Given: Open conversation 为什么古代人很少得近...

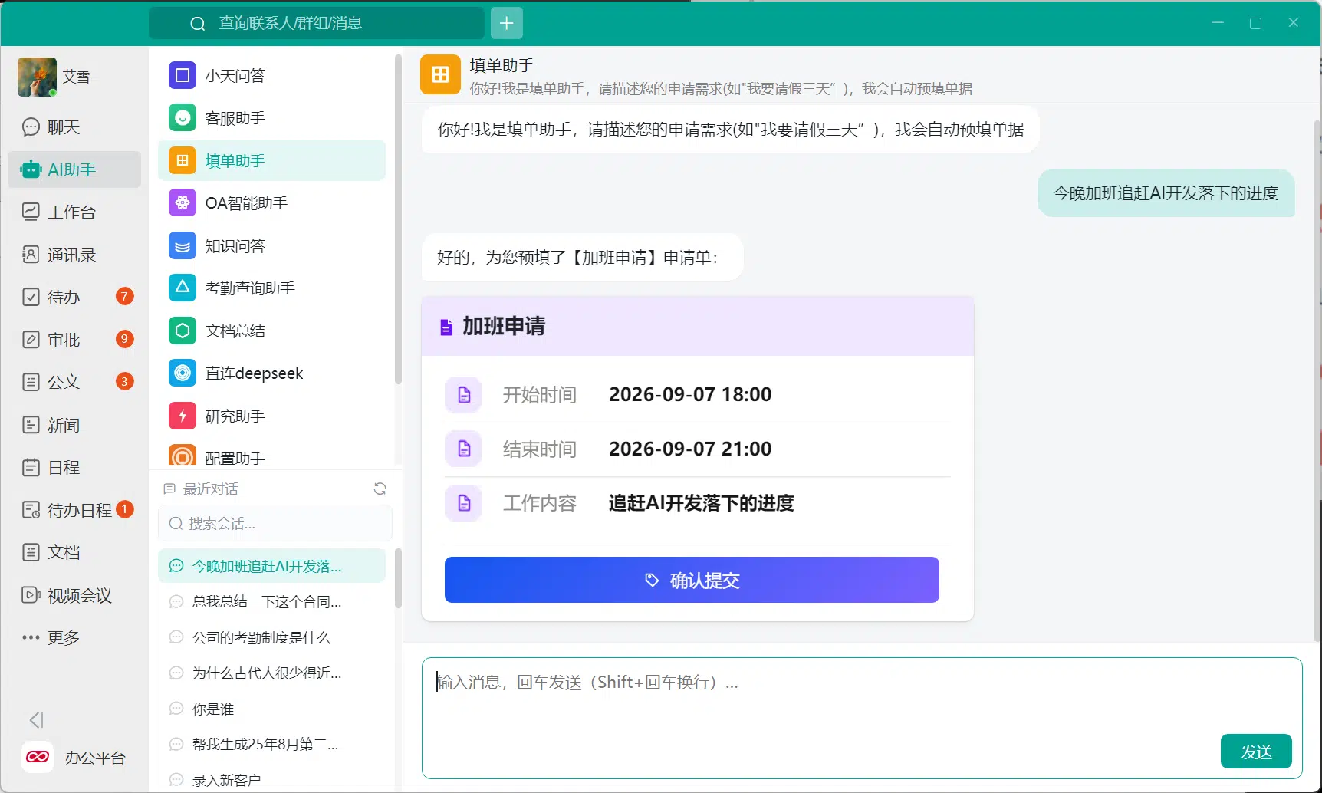Looking at the screenshot, I should (272, 673).
